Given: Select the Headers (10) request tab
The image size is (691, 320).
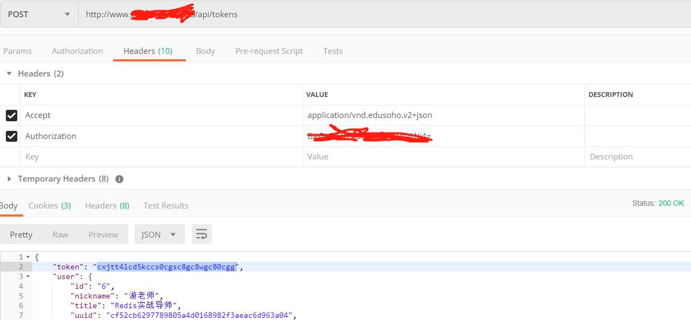Looking at the screenshot, I should (148, 51).
